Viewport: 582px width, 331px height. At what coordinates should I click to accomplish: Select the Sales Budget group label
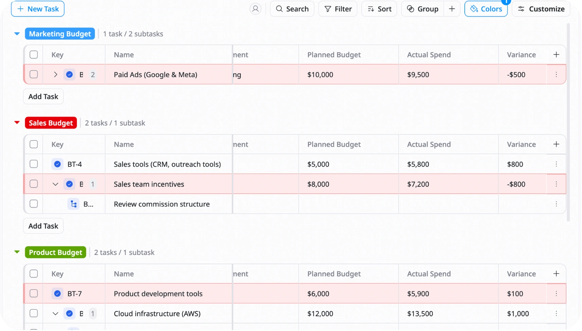[x=51, y=123]
